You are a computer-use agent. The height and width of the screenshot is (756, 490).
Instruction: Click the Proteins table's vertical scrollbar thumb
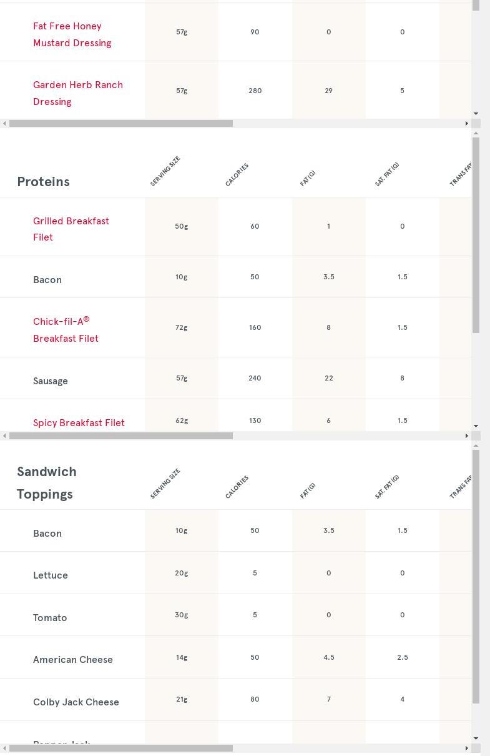pyautogui.click(x=476, y=235)
